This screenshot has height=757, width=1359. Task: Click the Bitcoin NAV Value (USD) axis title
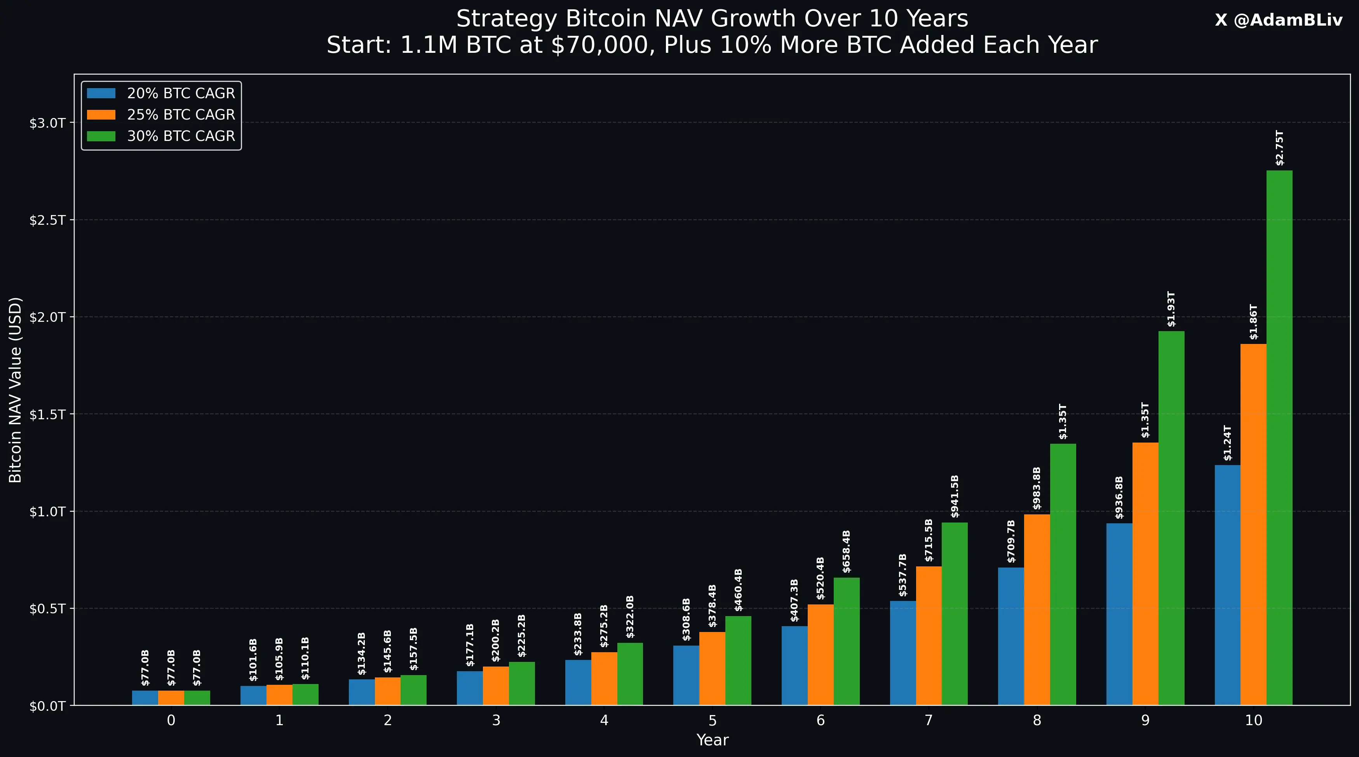[16, 390]
